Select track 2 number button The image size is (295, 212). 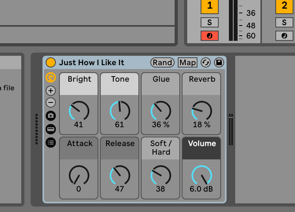[x=284, y=6]
